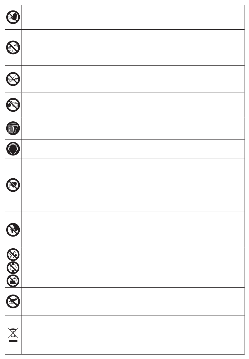The width and height of the screenshot is (249, 359).
Task: Click the empty cell beside ear protection symbol
Action: point(133,149)
